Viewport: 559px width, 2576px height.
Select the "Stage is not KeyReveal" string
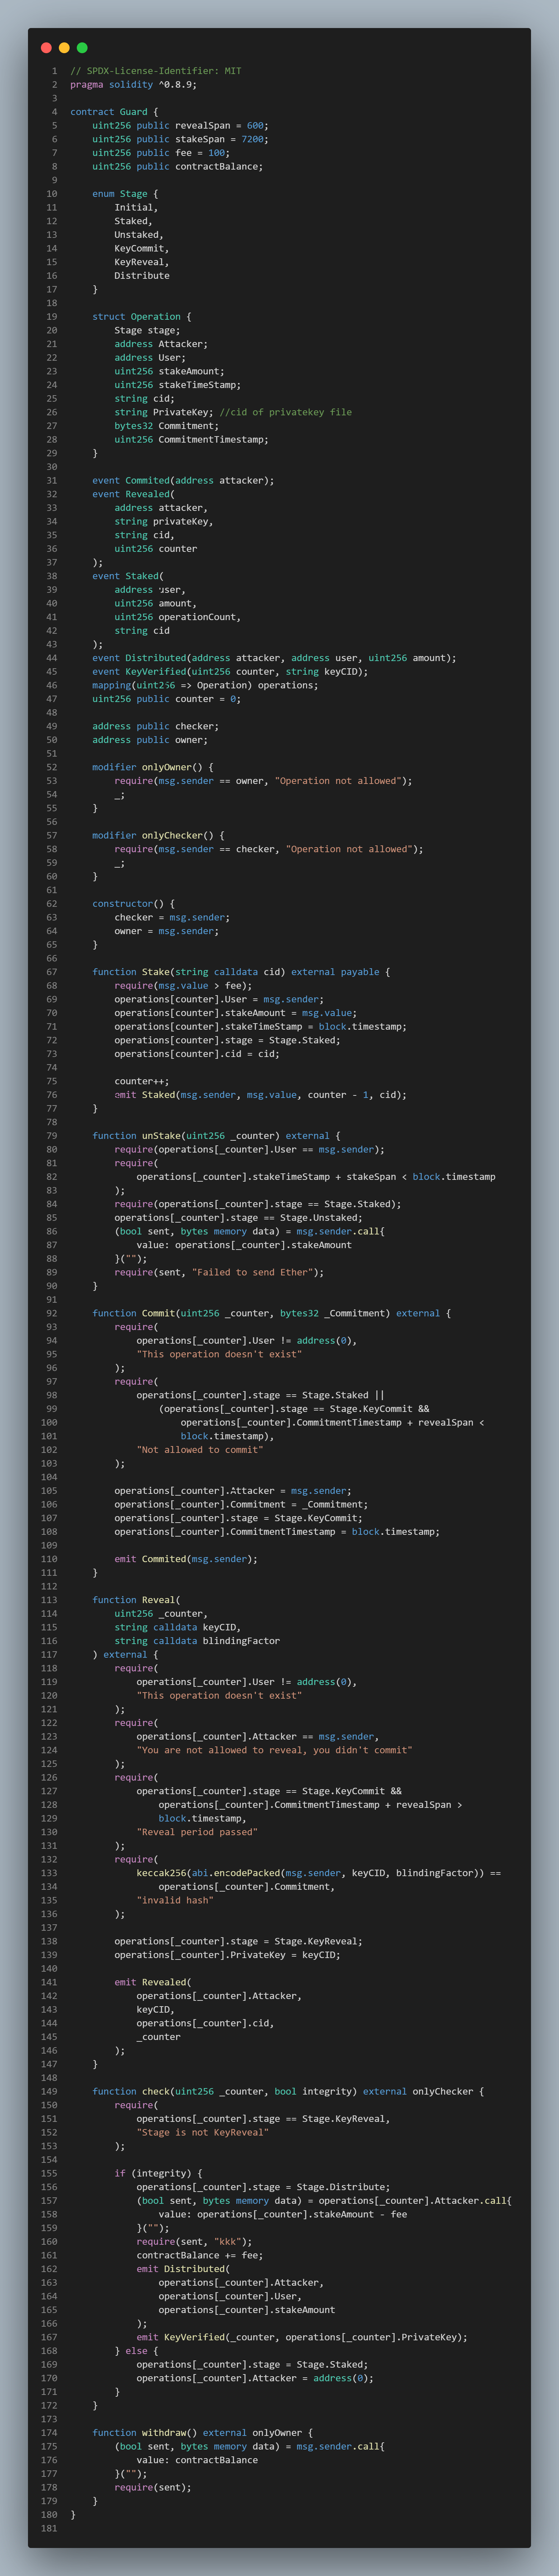(203, 2132)
